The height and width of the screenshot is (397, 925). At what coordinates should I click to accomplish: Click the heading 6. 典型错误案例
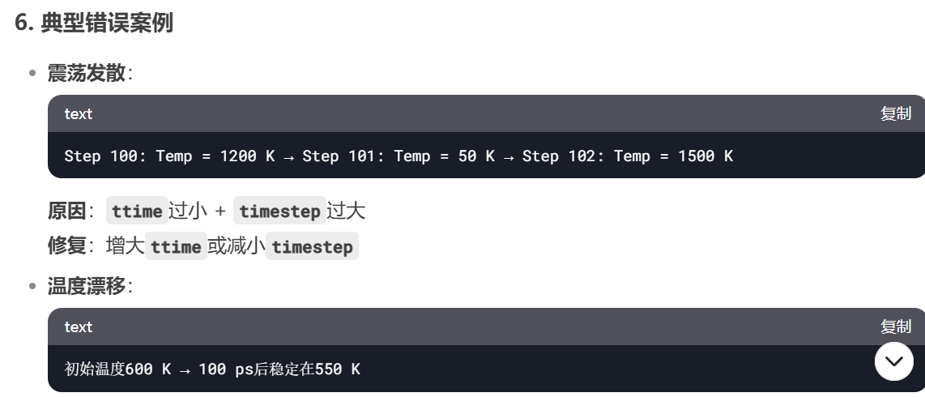point(94,23)
